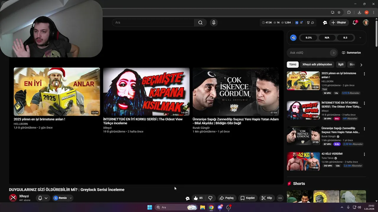Click the taskbar Ara search box

(176, 207)
